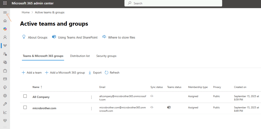The image size is (261, 129).
Task: Expand the hamburger navigation menu
Action: click(5, 12)
